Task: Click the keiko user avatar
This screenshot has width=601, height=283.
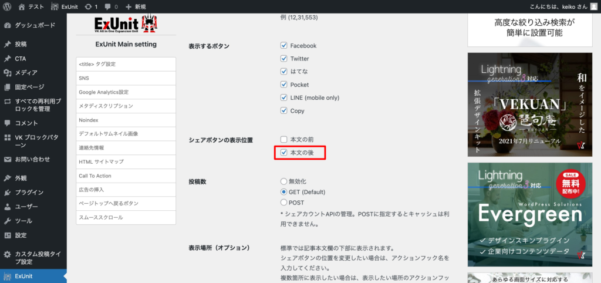Action: [x=593, y=6]
